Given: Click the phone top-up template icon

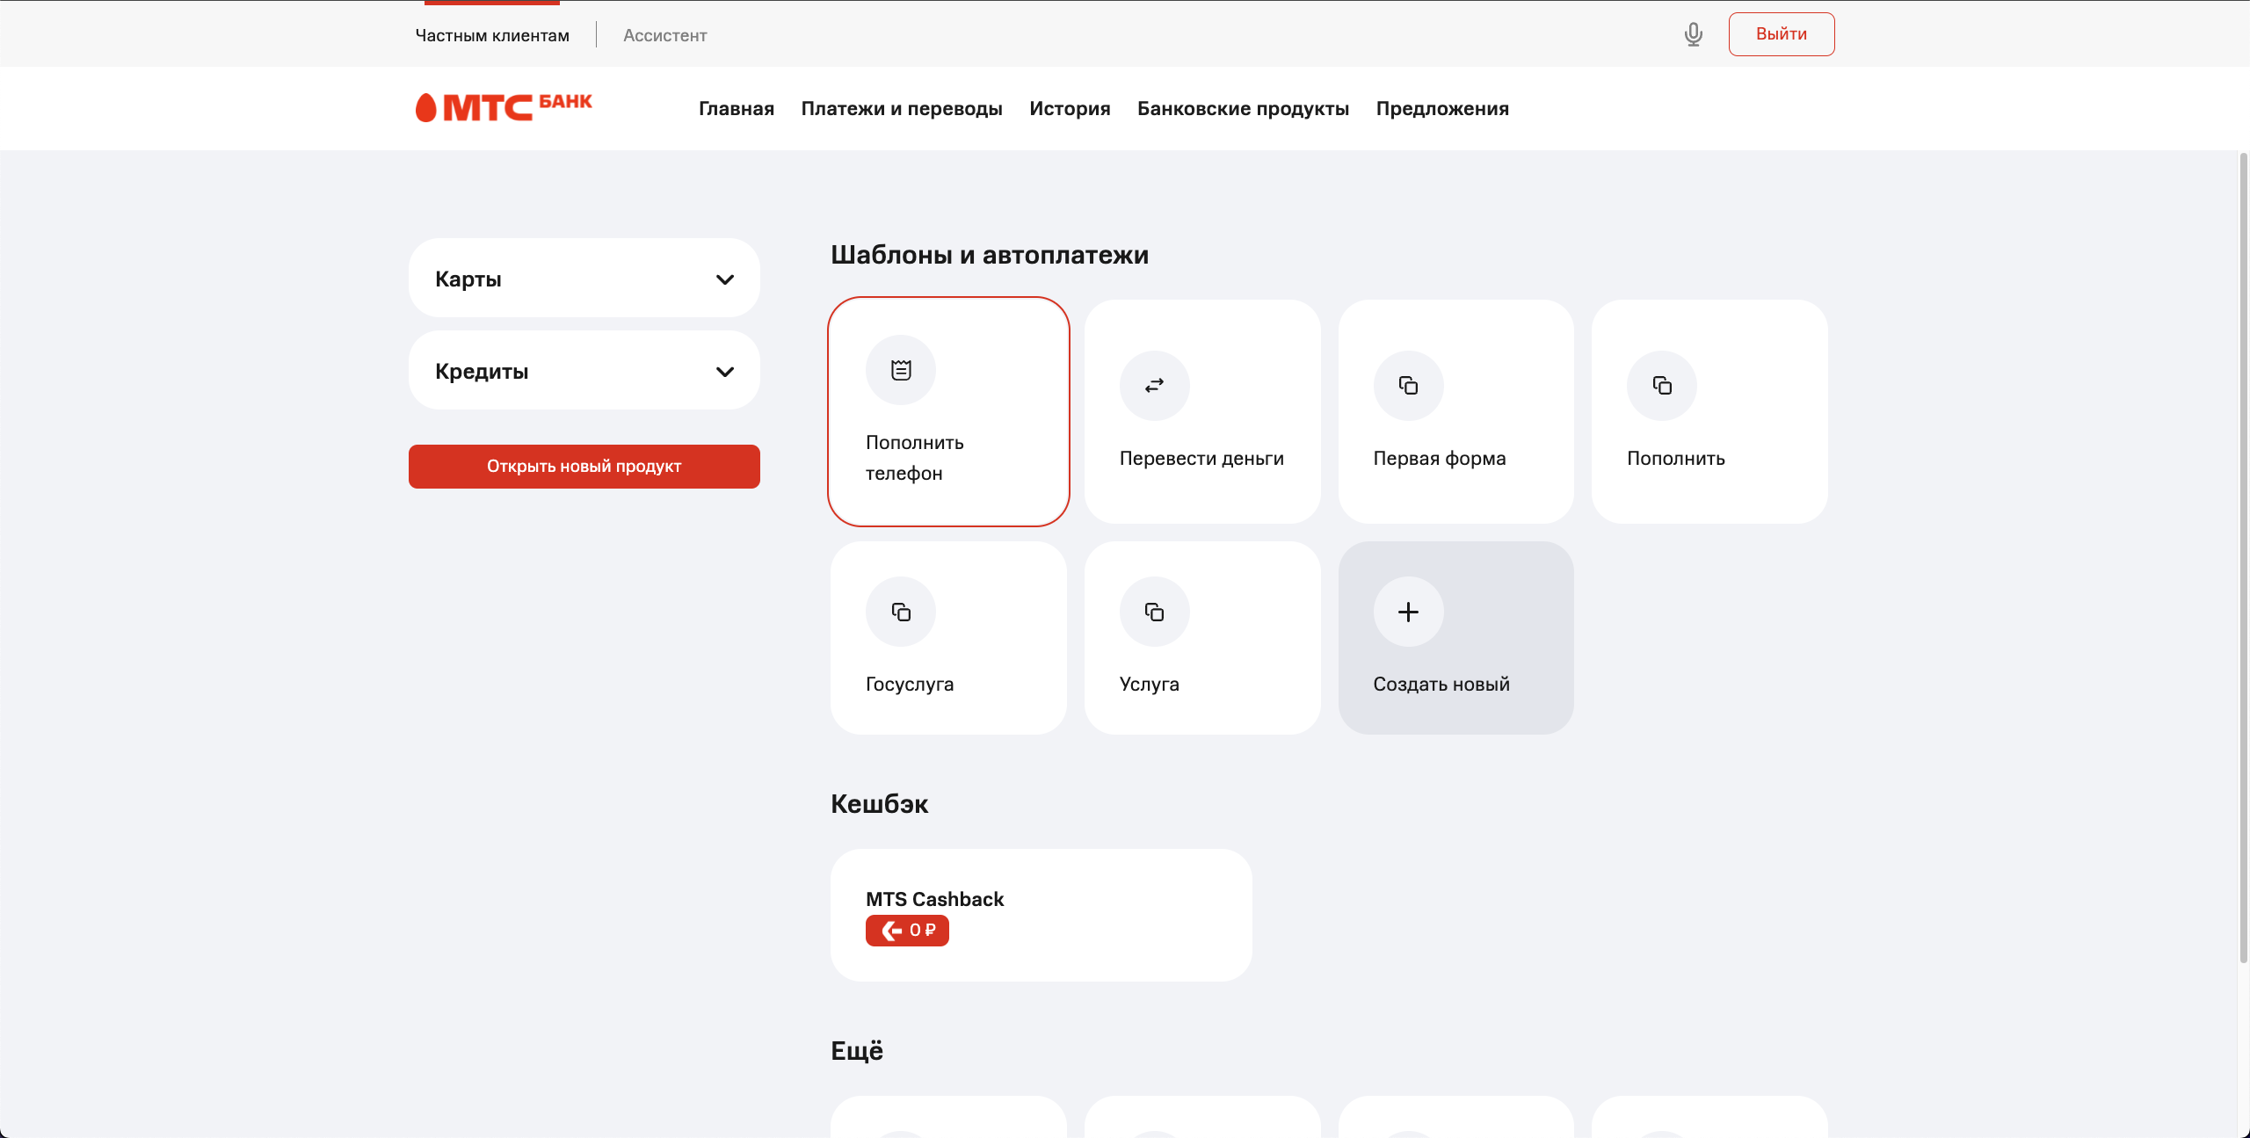Looking at the screenshot, I should [901, 370].
